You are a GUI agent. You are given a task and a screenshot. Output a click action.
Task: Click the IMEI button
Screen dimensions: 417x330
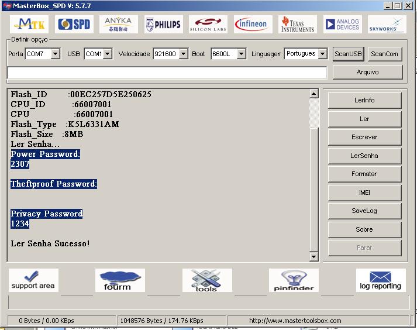(364, 192)
